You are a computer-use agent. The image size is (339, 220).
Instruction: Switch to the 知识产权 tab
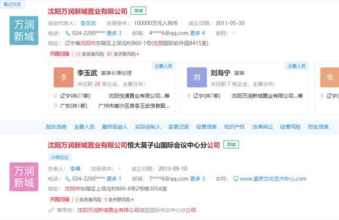click(234, 127)
